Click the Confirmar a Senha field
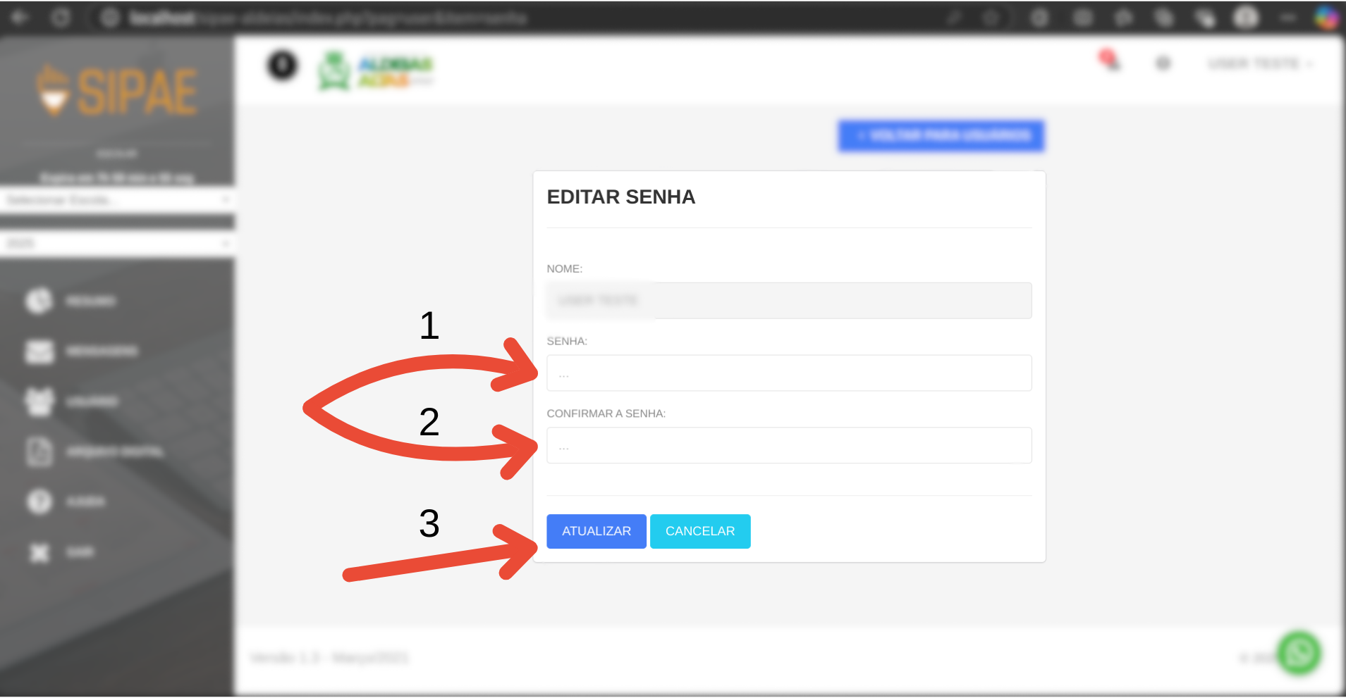 [788, 446]
